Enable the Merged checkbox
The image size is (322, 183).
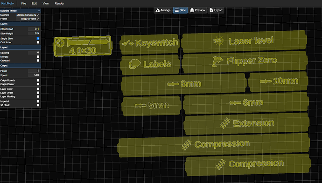38,56
